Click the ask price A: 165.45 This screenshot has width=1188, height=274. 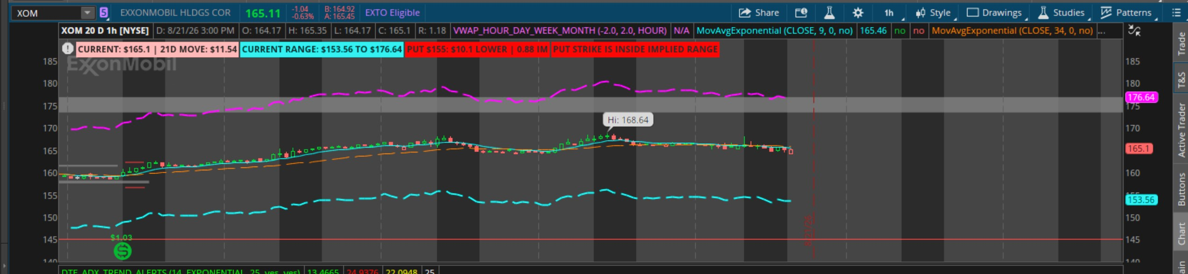tap(339, 16)
